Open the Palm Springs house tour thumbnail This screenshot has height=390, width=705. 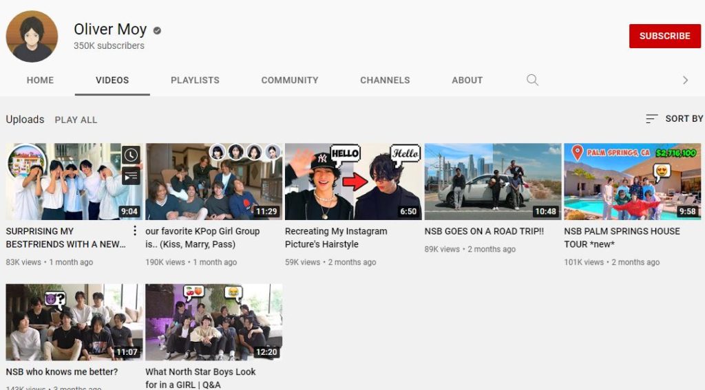(633, 182)
